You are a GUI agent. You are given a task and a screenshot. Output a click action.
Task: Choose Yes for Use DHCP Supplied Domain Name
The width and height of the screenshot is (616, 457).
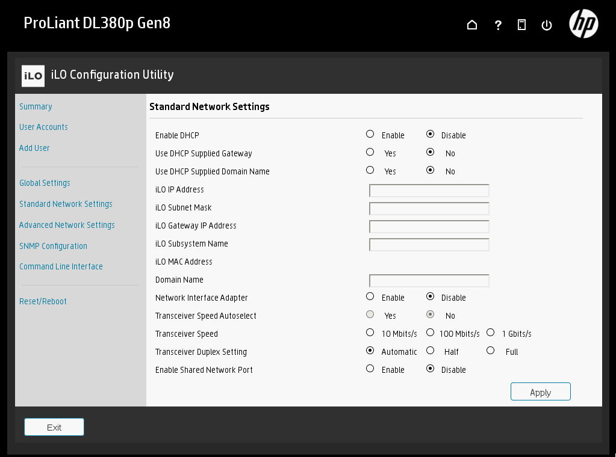coord(370,170)
